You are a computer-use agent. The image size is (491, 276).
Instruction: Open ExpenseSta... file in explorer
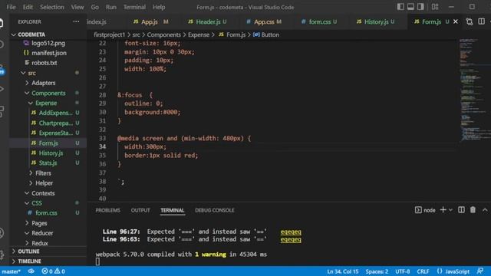[55, 133]
